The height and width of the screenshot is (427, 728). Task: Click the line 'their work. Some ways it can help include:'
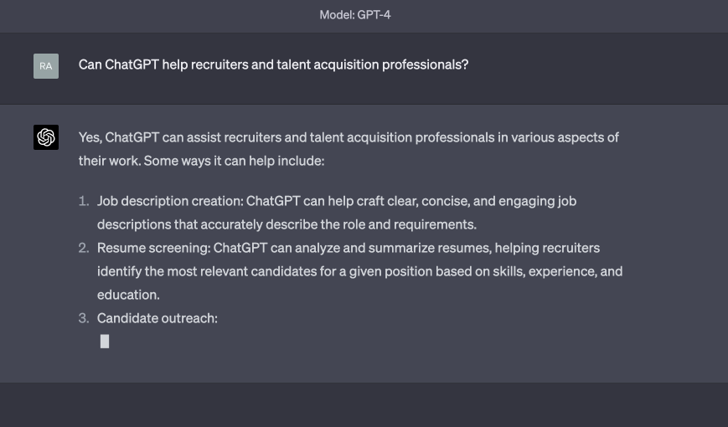pyautogui.click(x=201, y=161)
